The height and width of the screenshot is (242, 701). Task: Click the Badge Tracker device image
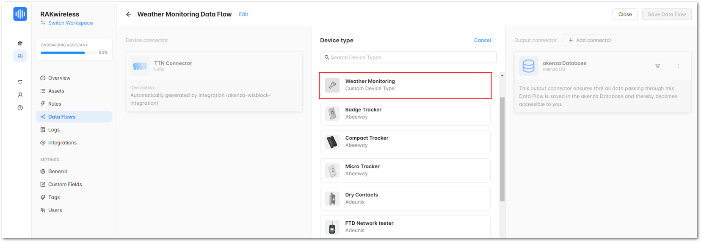(x=332, y=113)
